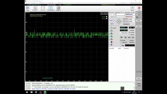The height and width of the screenshot is (94, 167).
Task: Click the skip-forward scan position button
Action: [x=129, y=37]
